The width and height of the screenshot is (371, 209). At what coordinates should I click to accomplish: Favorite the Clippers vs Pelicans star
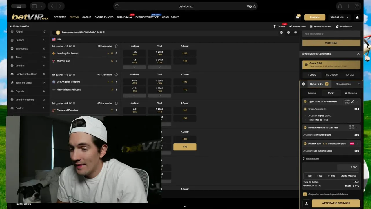point(116,75)
